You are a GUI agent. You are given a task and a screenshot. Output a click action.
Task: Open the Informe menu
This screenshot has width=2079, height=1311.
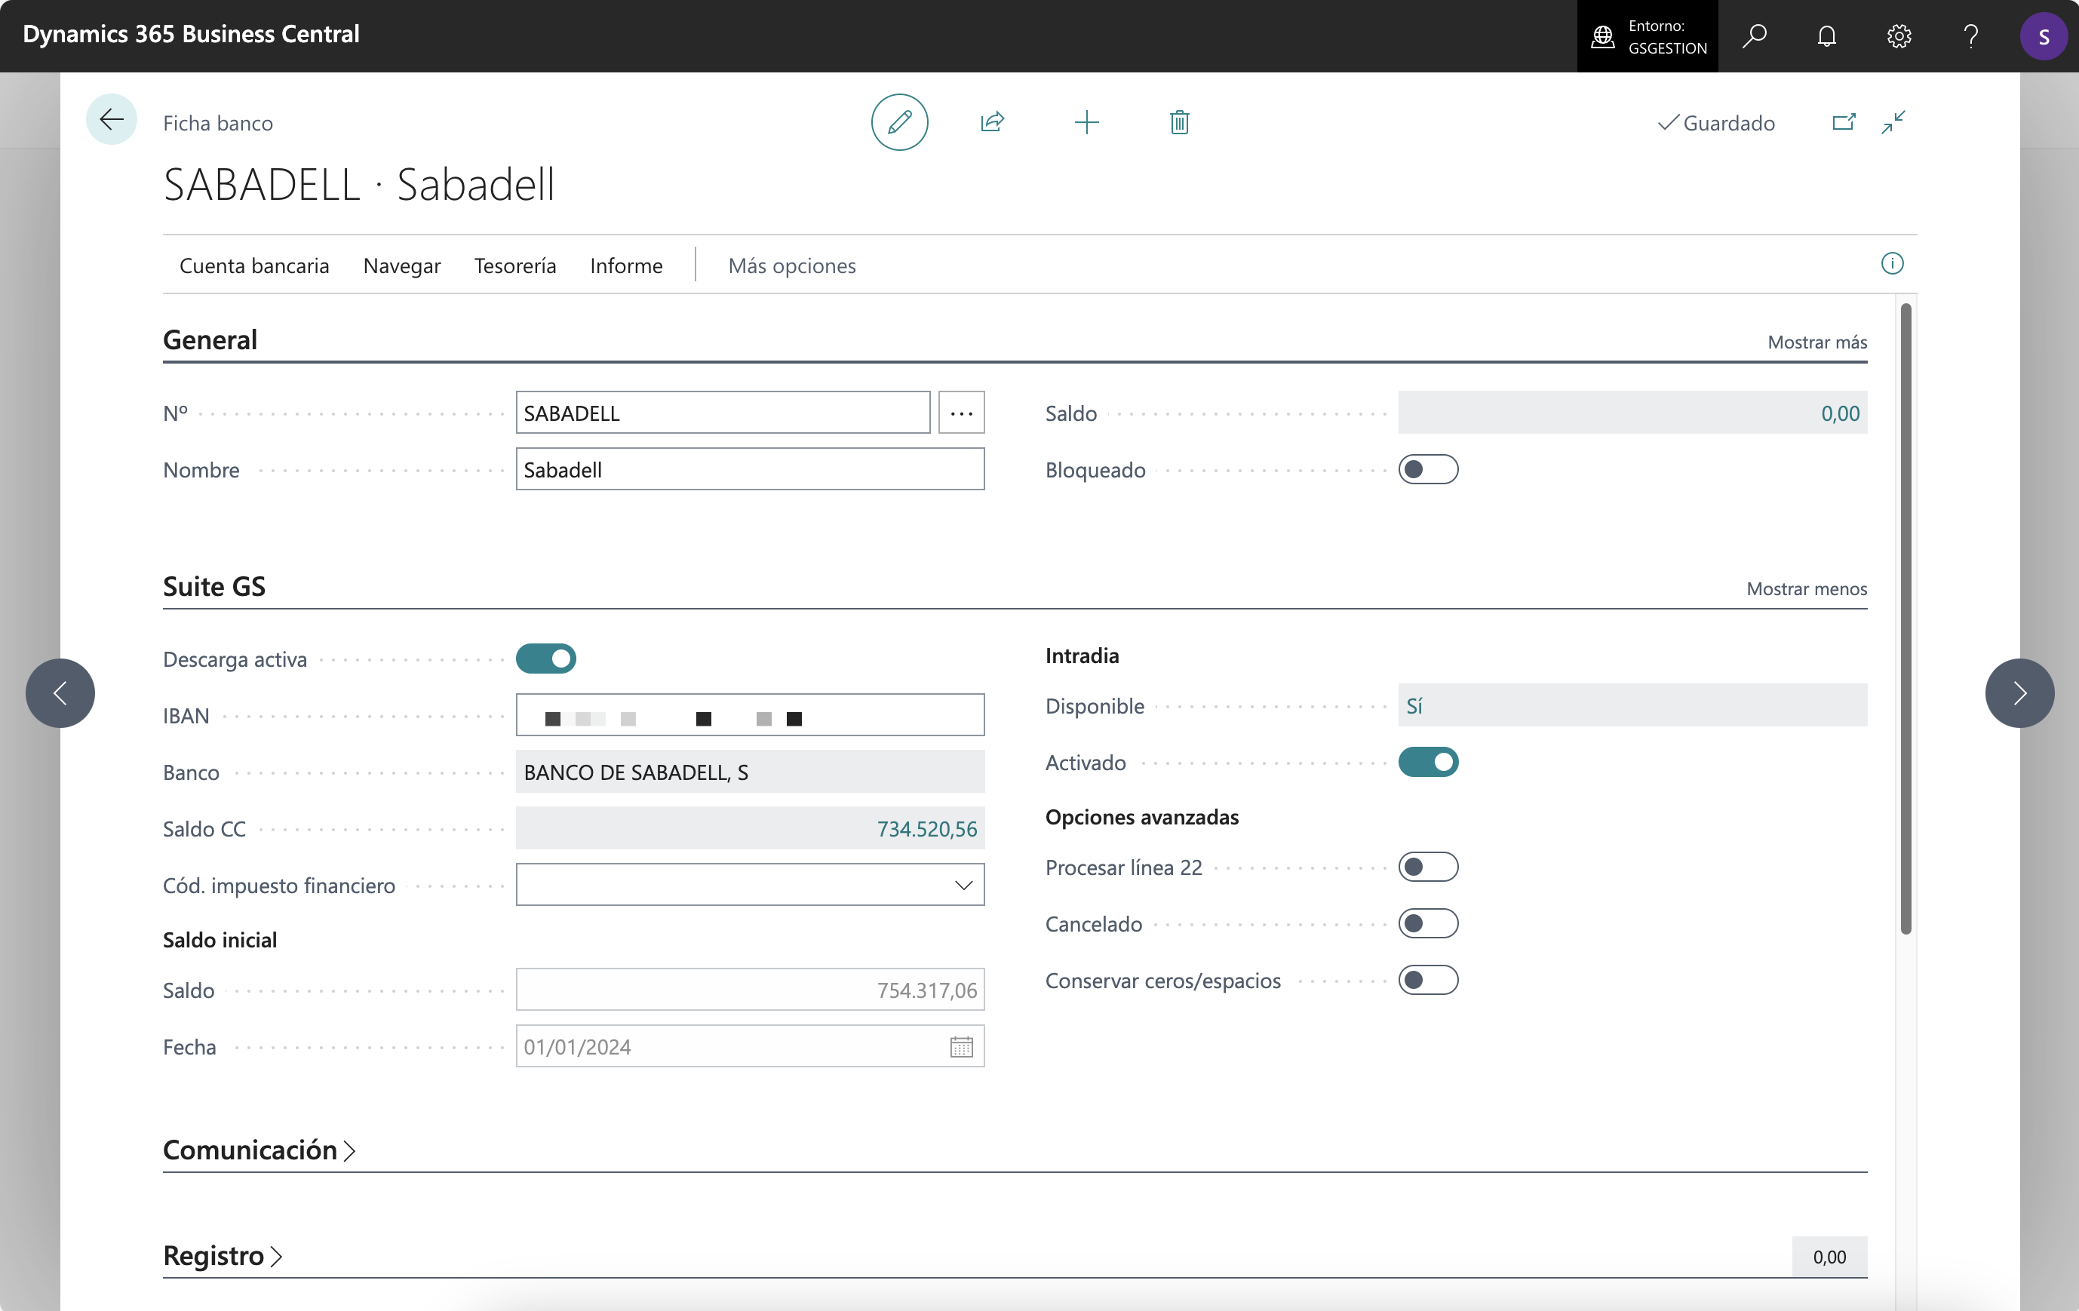click(626, 265)
